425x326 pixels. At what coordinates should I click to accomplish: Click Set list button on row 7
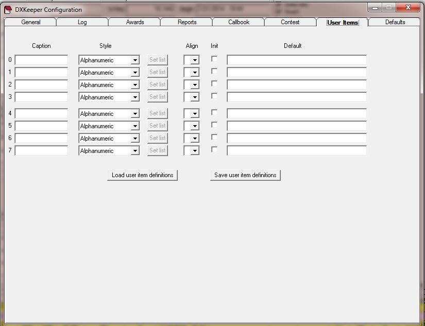pyautogui.click(x=158, y=151)
